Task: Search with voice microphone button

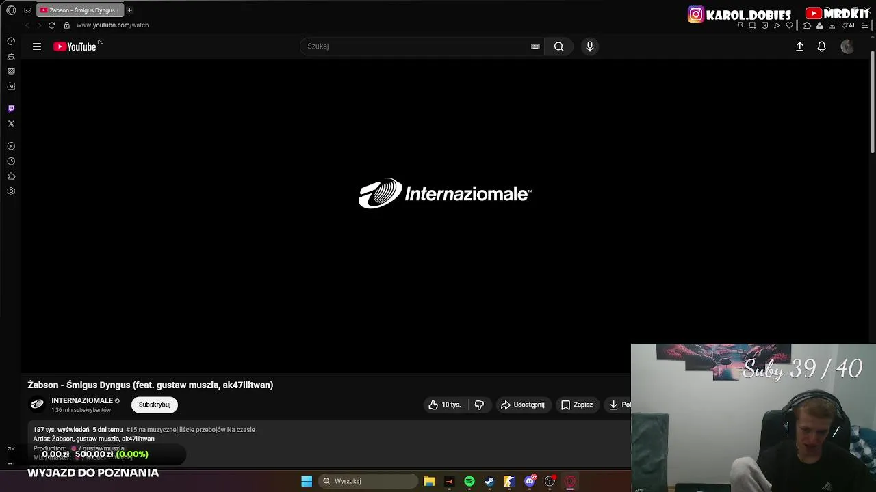Action: (590, 46)
